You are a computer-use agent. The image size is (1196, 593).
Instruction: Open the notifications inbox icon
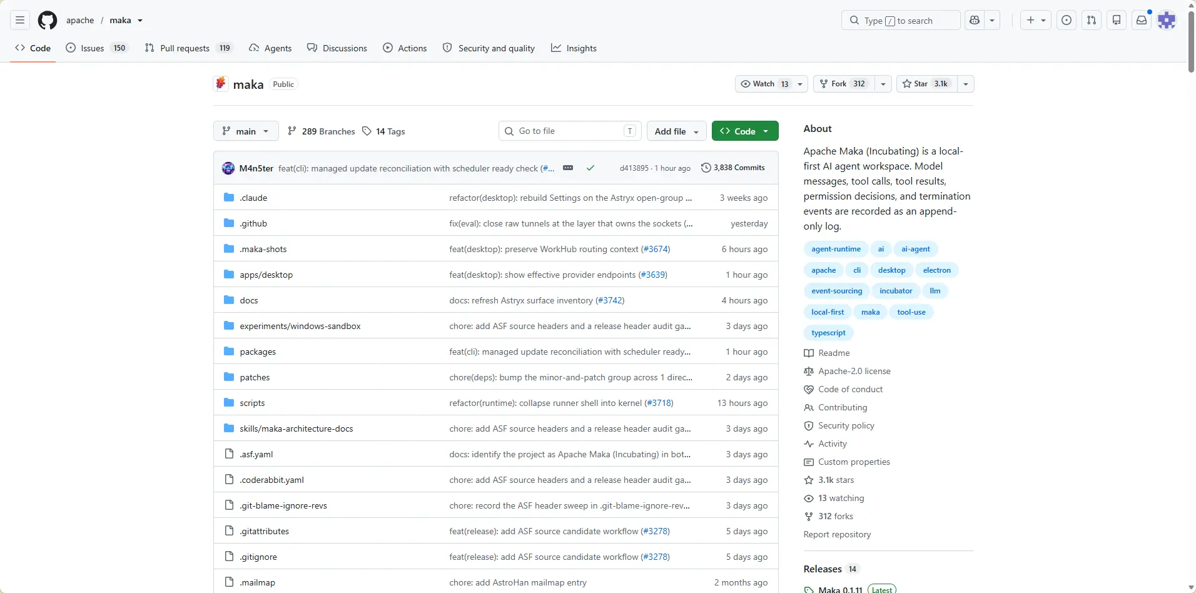1142,20
